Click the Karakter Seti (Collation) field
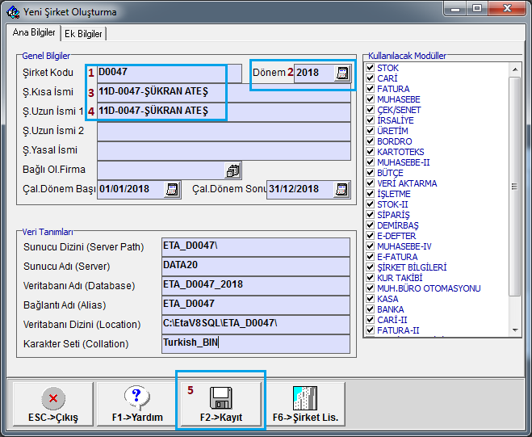532x437 pixels. 256,343
